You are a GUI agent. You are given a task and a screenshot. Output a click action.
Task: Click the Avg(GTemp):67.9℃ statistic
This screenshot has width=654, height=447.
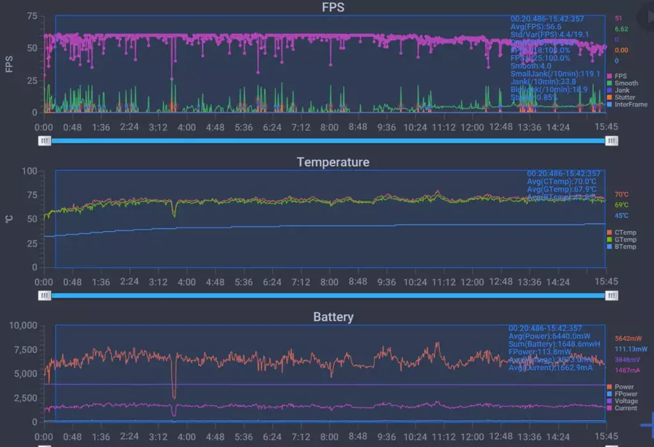tap(561, 189)
